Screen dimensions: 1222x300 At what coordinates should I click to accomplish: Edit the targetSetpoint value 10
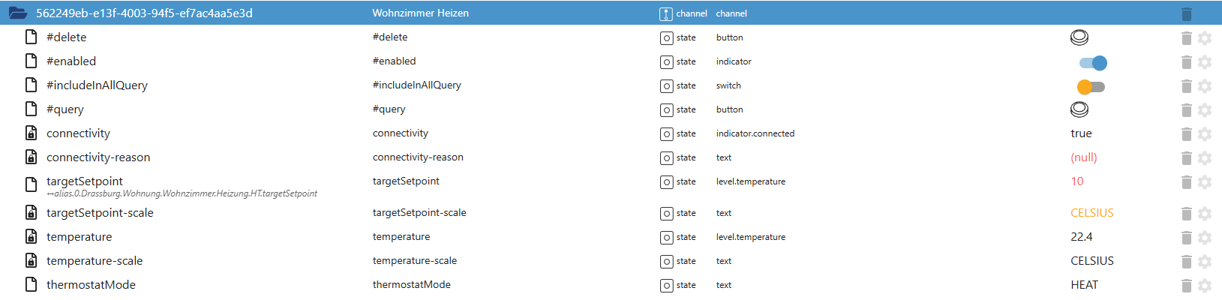click(x=1077, y=181)
